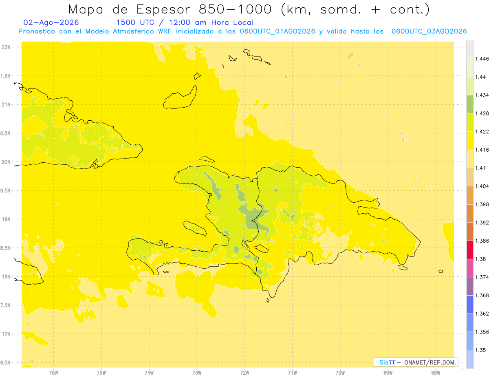Viewport: 489px width, 378px height.
Task: Click the '17N' latitude label
Action: coord(6,334)
